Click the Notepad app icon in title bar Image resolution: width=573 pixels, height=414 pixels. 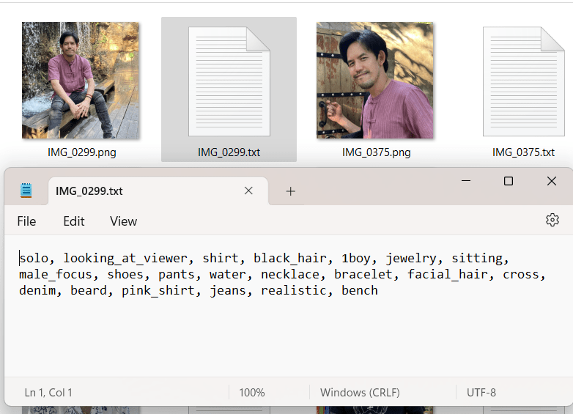coord(26,191)
